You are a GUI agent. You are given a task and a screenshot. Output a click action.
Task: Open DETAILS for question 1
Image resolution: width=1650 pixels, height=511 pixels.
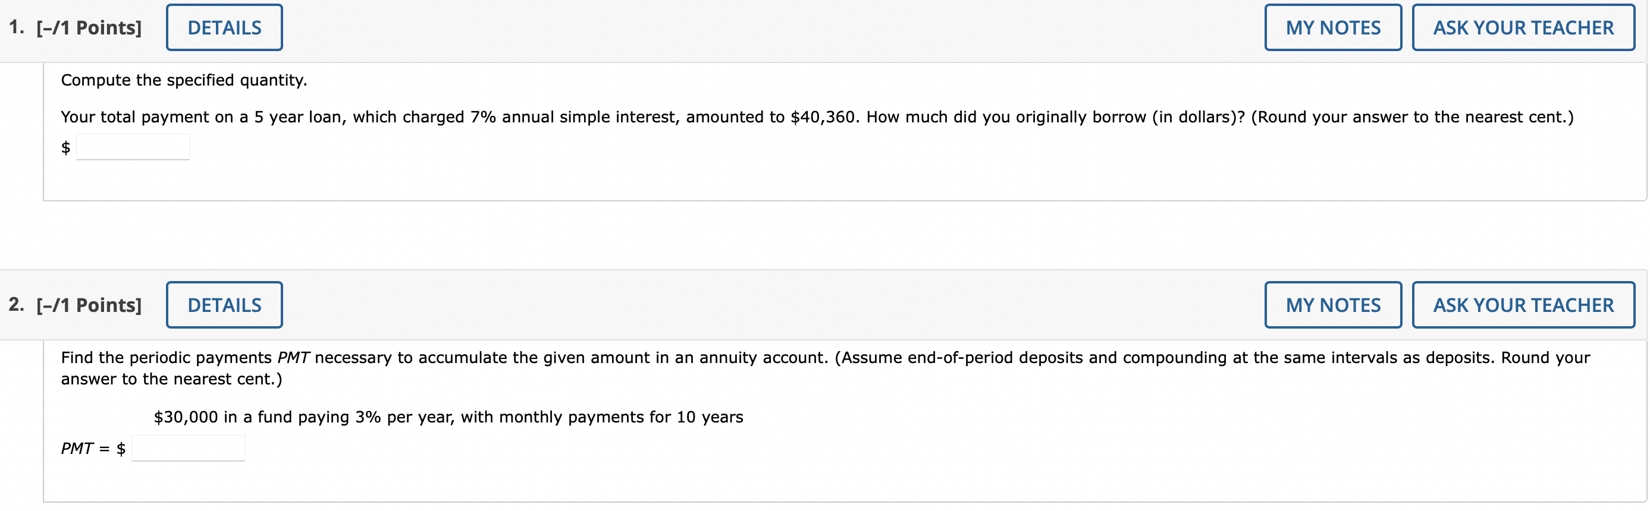(x=224, y=27)
